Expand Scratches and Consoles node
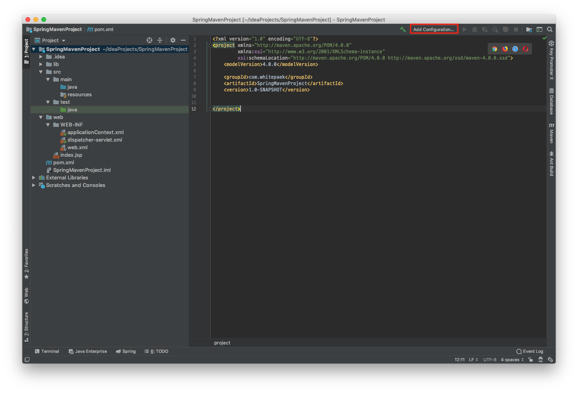 (x=34, y=185)
